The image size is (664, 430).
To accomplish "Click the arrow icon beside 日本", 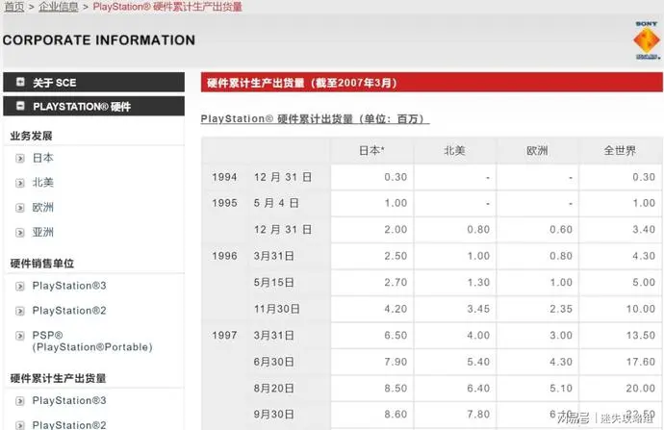I will 20,159.
